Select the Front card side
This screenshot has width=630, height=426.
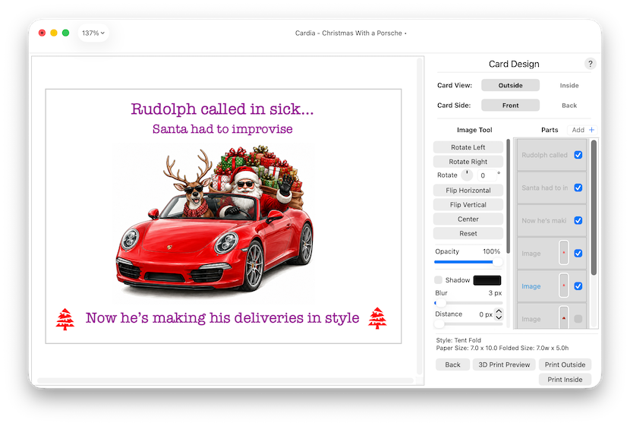coord(510,106)
